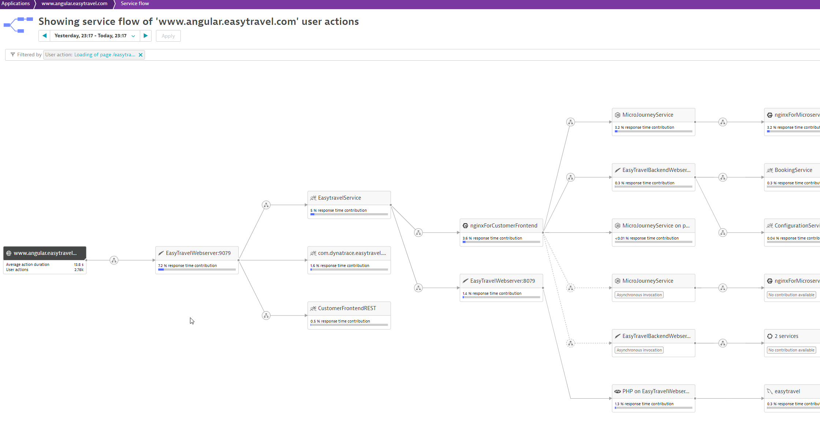Viewport: 820px width, 433px height.
Task: Select the EasyTravelWebserver:9079 service node
Action: [198, 253]
